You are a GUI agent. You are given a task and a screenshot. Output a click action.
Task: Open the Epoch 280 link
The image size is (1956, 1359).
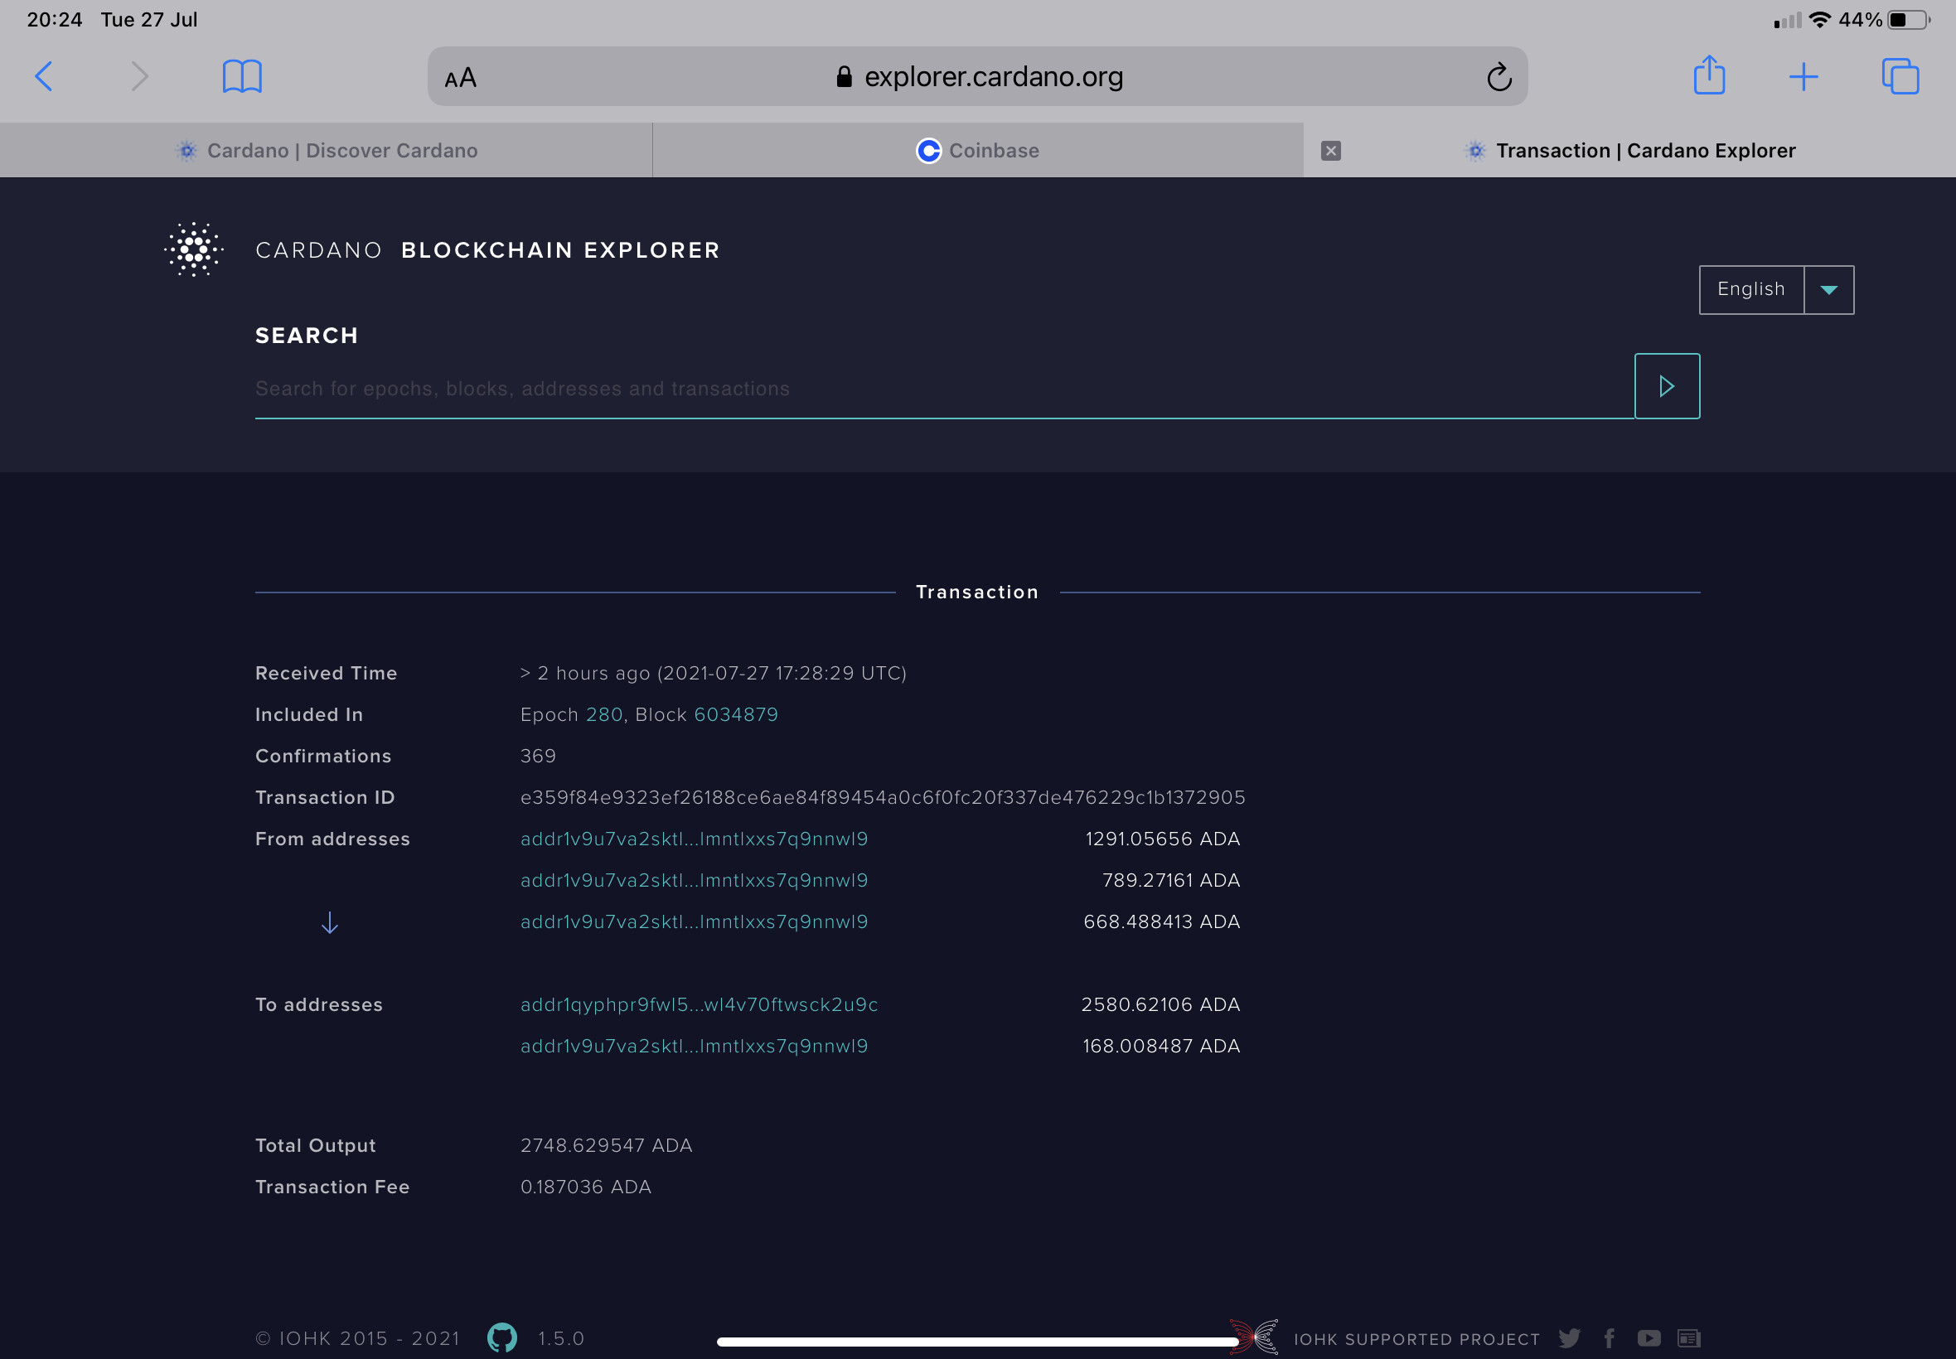(x=603, y=714)
